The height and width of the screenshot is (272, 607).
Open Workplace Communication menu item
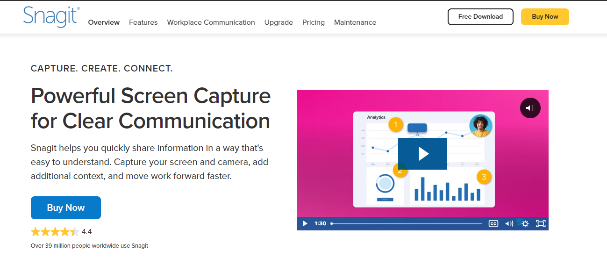pyautogui.click(x=211, y=22)
